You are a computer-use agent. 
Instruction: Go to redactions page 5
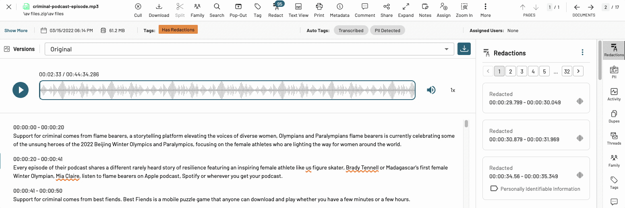point(544,71)
